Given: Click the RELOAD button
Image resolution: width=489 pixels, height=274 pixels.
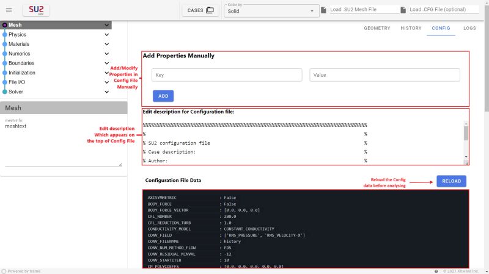Looking at the screenshot, I should point(451,181).
